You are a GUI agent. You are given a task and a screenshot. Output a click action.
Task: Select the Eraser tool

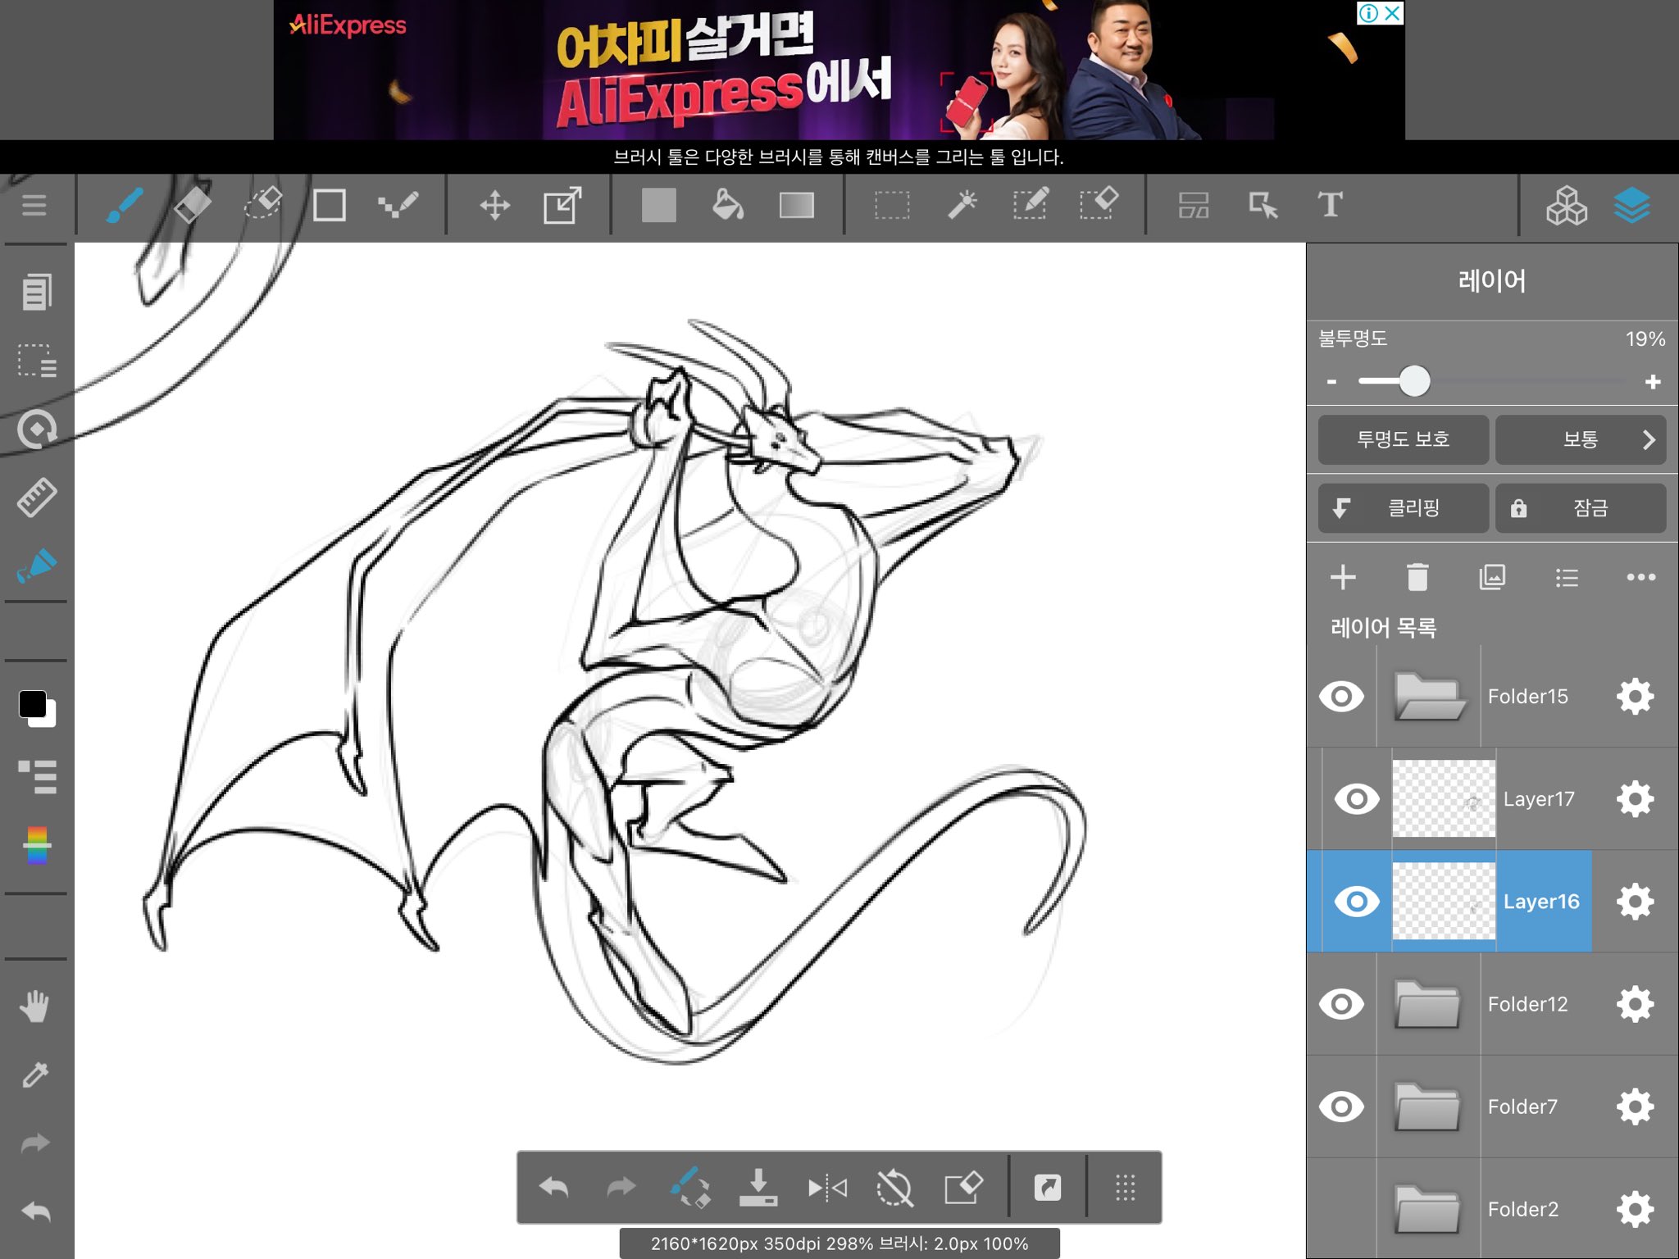pyautogui.click(x=193, y=205)
